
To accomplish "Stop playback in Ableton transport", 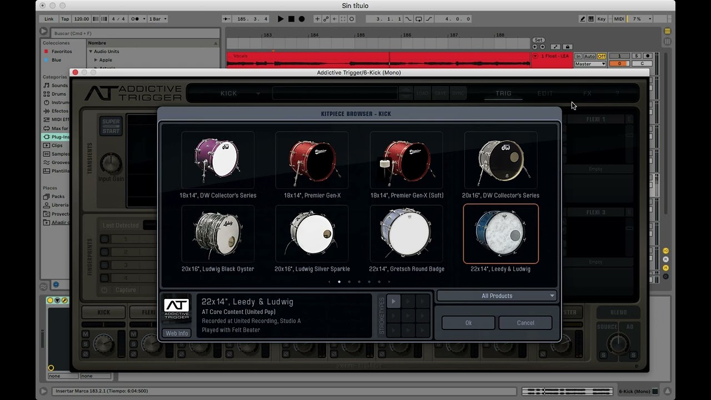I will [x=291, y=19].
